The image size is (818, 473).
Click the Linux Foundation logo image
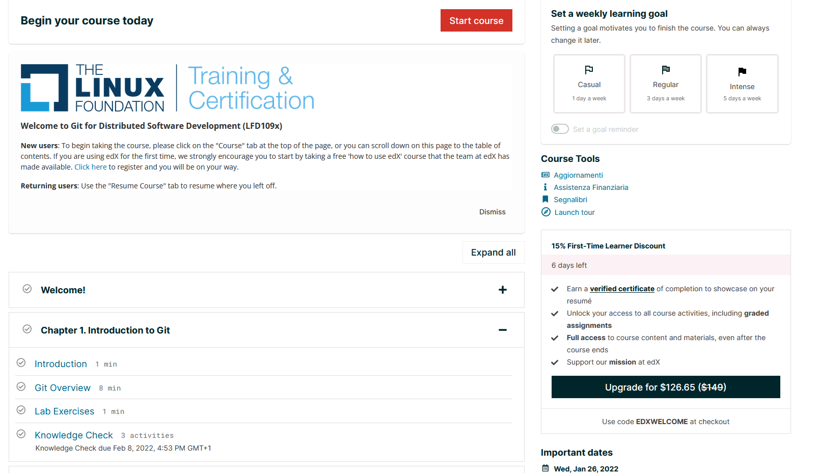(x=168, y=88)
